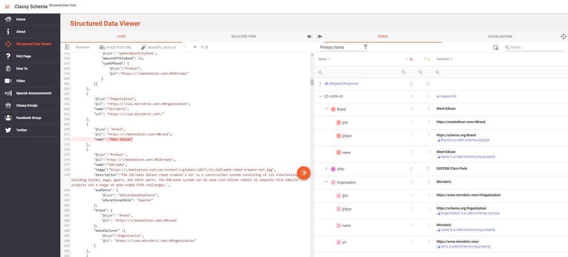Click the line-numbers toggle icon in code toolbar

(x=67, y=47)
